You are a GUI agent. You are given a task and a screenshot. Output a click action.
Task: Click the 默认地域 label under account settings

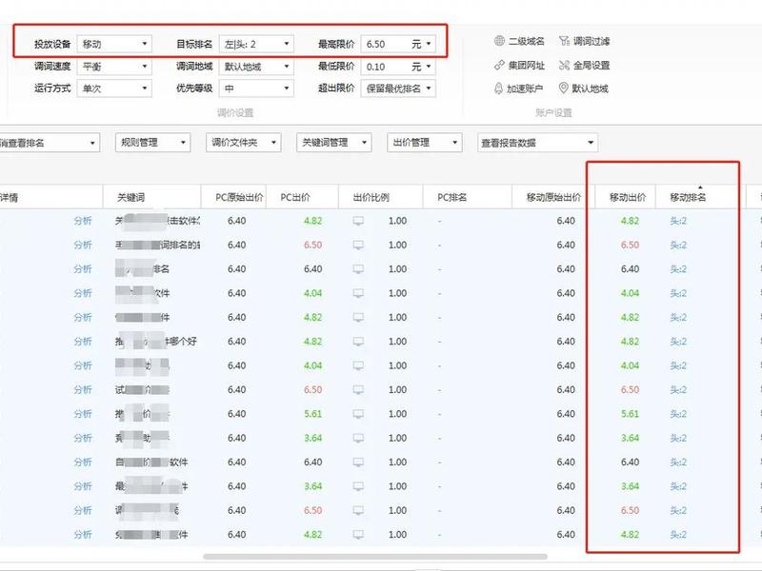click(590, 89)
